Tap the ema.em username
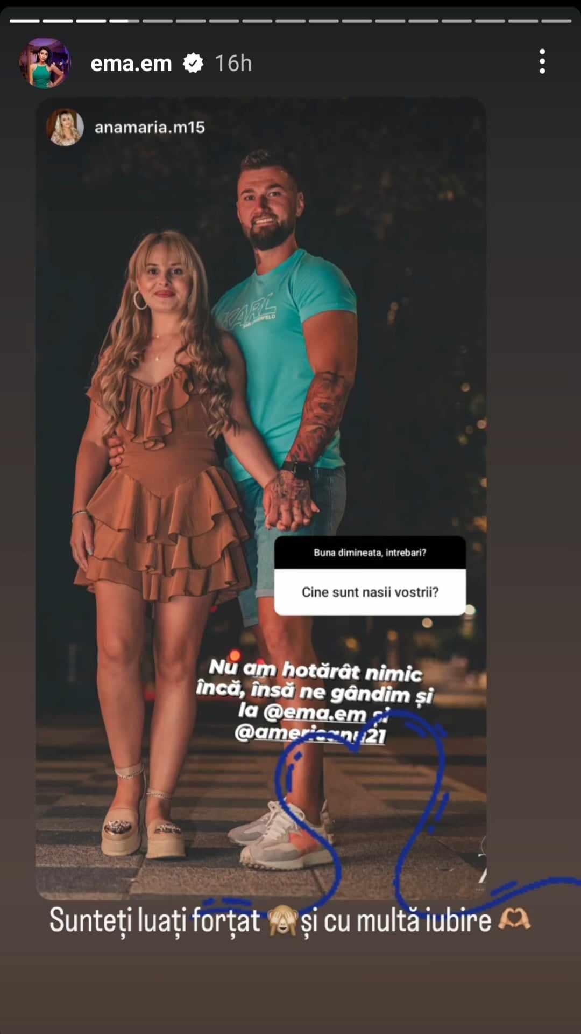The height and width of the screenshot is (1034, 581). tap(131, 64)
